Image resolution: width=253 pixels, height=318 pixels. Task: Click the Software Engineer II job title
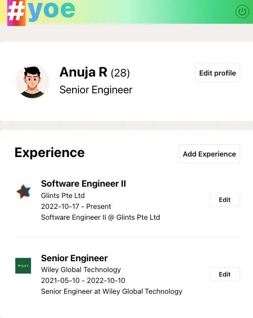click(x=84, y=184)
